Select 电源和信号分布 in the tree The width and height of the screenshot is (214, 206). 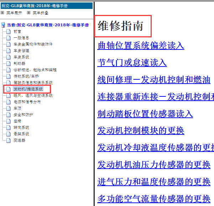click(27, 102)
